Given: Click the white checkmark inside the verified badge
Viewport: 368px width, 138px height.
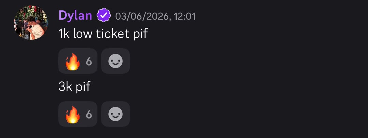Looking at the screenshot, I should 104,15.
